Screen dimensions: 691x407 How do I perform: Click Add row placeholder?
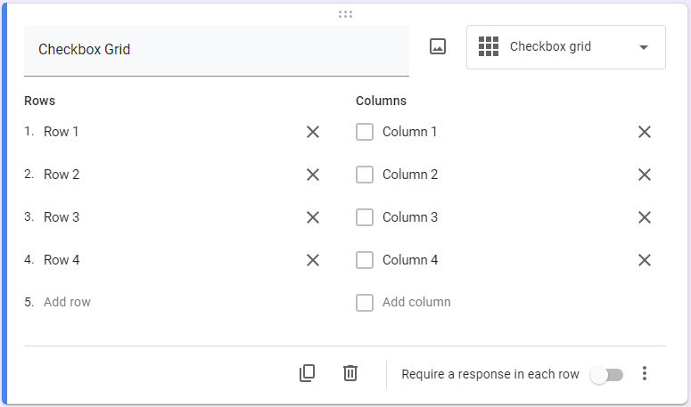point(68,302)
